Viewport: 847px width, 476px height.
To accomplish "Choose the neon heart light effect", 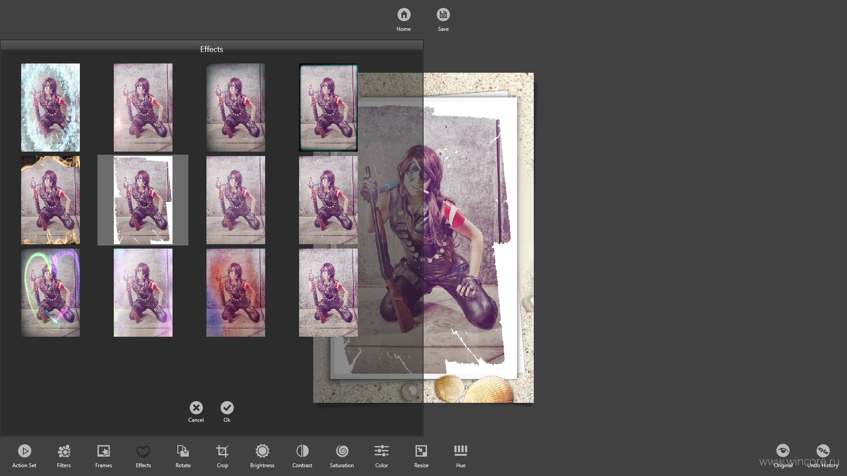I will point(51,293).
